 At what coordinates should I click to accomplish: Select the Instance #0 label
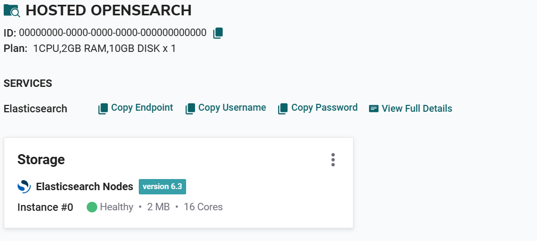(45, 207)
